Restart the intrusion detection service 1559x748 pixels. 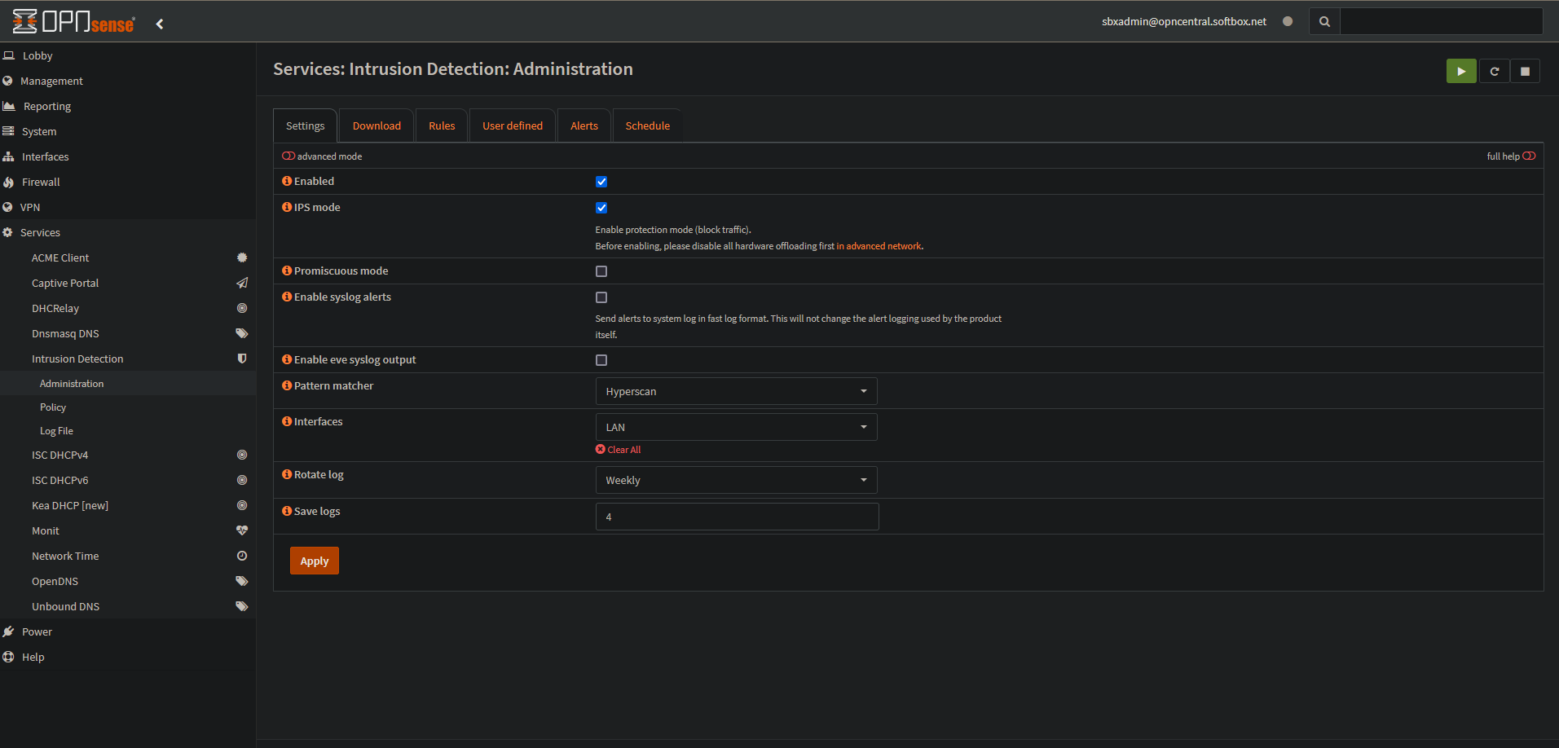click(1494, 72)
